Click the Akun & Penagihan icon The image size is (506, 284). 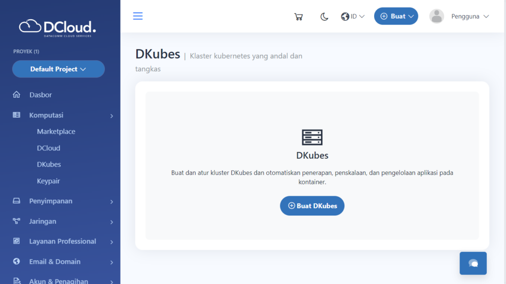coord(17,281)
